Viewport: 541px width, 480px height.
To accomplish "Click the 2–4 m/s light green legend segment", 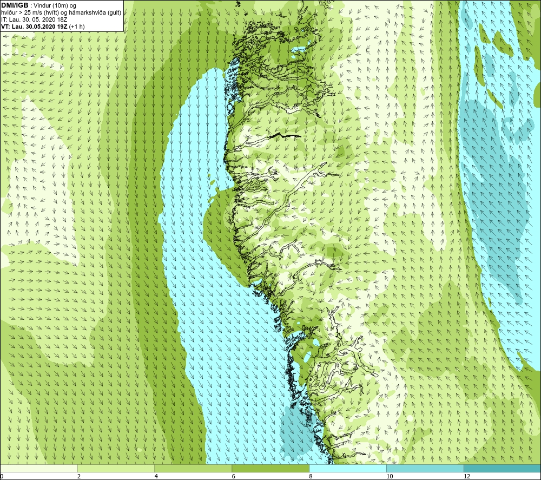I will 116,468.
